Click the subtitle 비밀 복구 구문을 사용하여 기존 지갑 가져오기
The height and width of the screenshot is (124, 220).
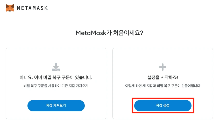[x=56, y=86]
